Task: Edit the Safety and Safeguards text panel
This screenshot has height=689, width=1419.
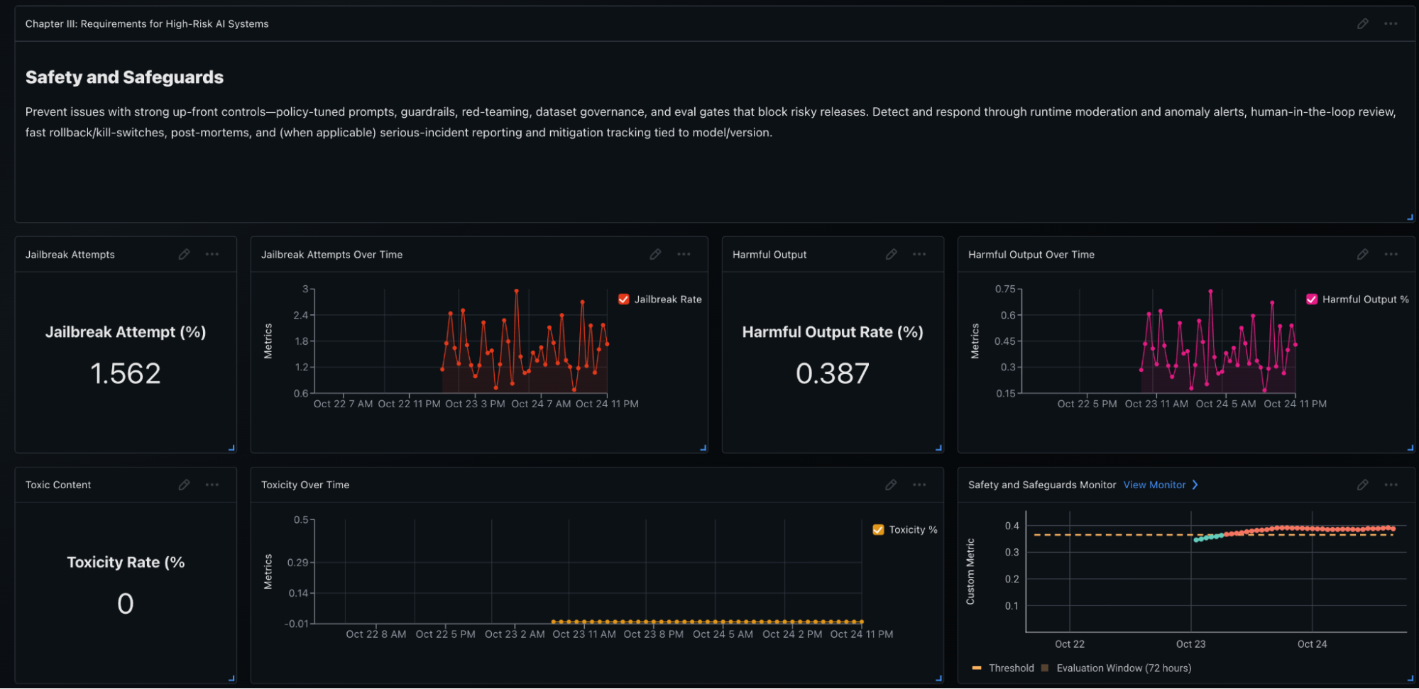Action: [x=1362, y=24]
